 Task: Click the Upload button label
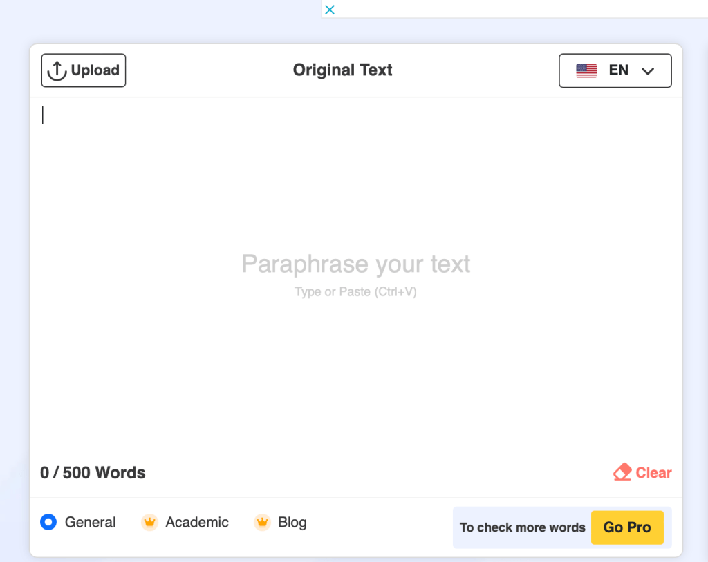tap(95, 70)
